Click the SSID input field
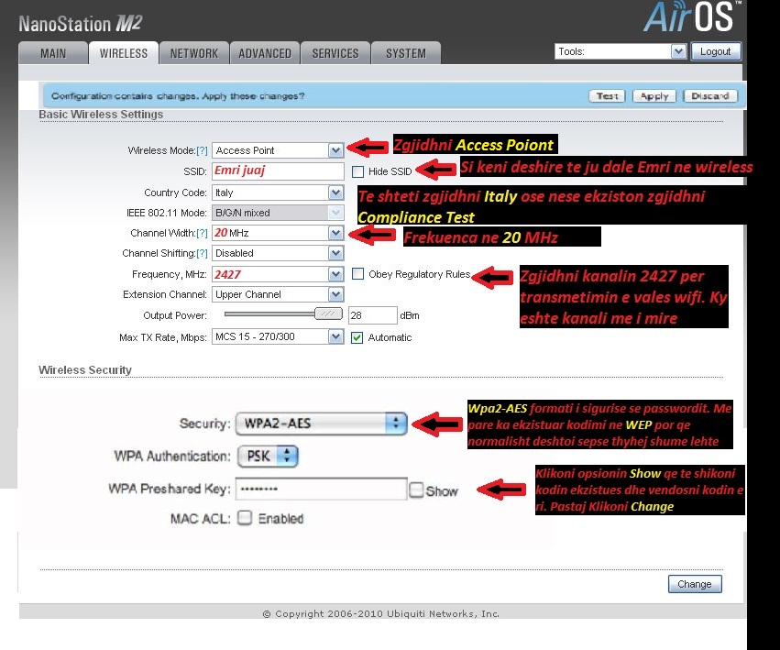780x650 pixels. click(278, 171)
